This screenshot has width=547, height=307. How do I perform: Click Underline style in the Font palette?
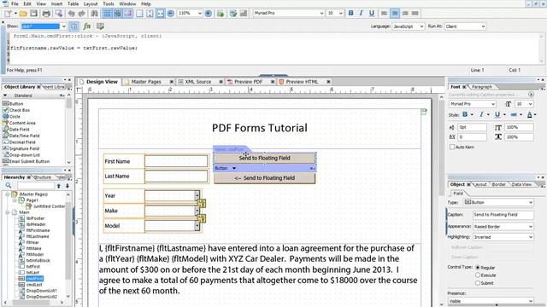coord(497,114)
